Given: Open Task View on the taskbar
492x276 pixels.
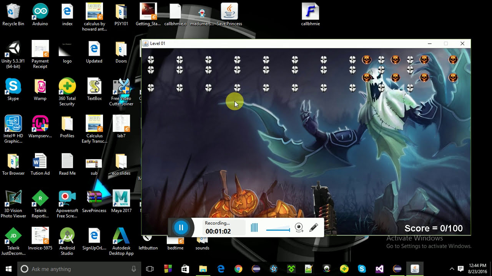Looking at the screenshot, I should (x=150, y=269).
